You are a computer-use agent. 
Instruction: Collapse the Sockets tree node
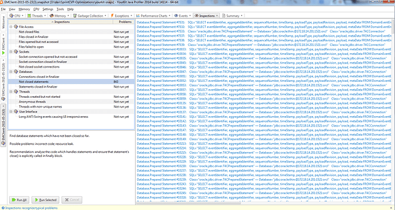pyautogui.click(x=11, y=51)
